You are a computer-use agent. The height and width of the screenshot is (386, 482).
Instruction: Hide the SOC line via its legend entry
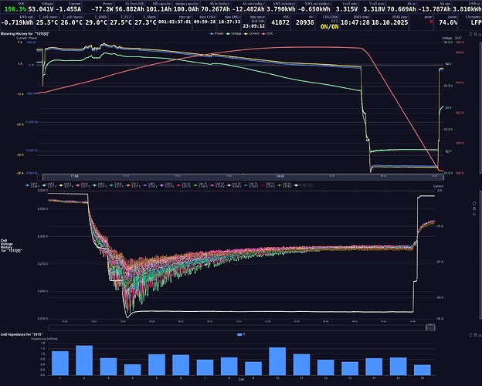[270, 33]
